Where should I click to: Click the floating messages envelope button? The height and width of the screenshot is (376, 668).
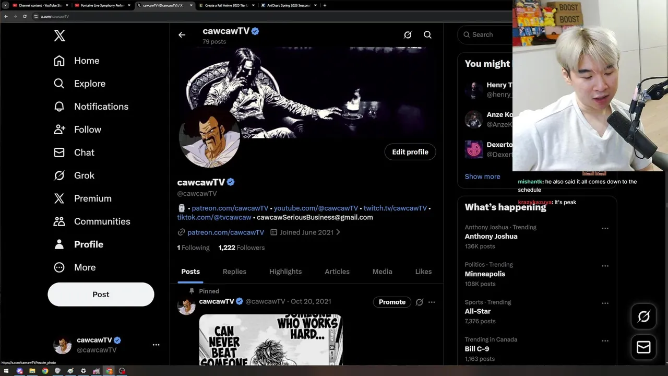click(643, 347)
